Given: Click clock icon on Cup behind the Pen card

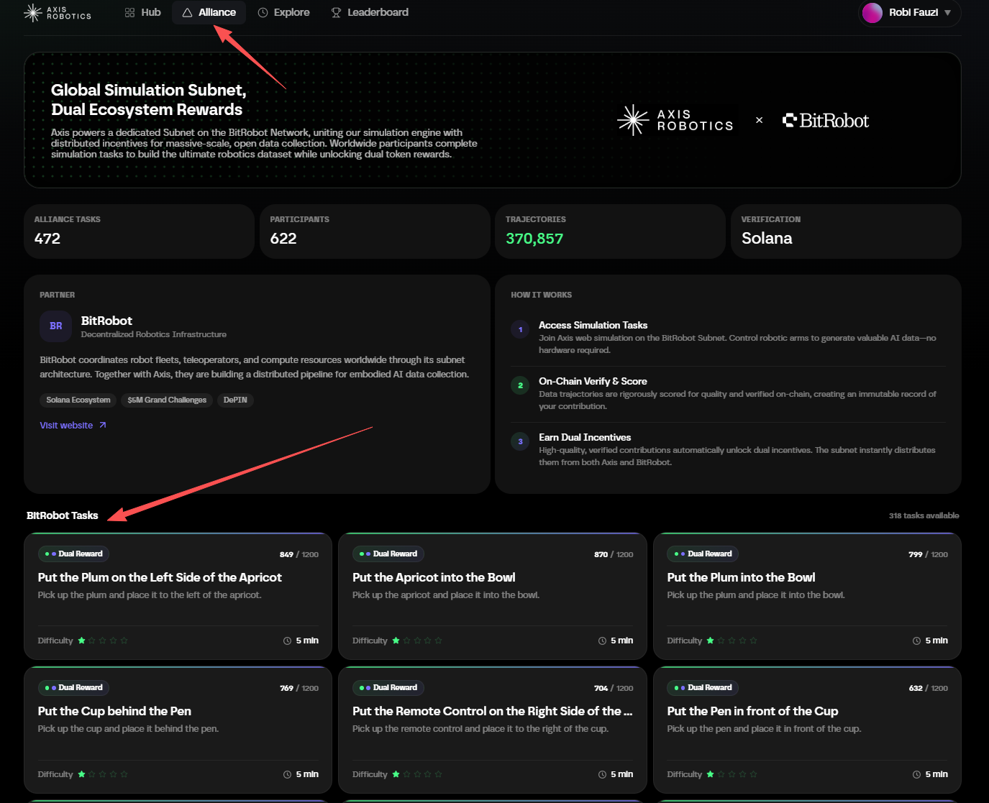Looking at the screenshot, I should [287, 774].
